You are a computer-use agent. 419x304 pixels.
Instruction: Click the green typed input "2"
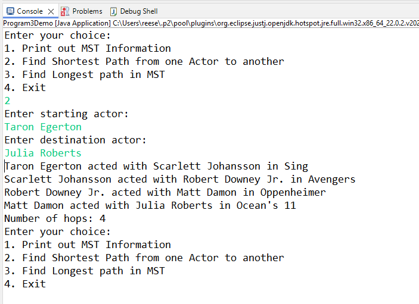pos(7,101)
